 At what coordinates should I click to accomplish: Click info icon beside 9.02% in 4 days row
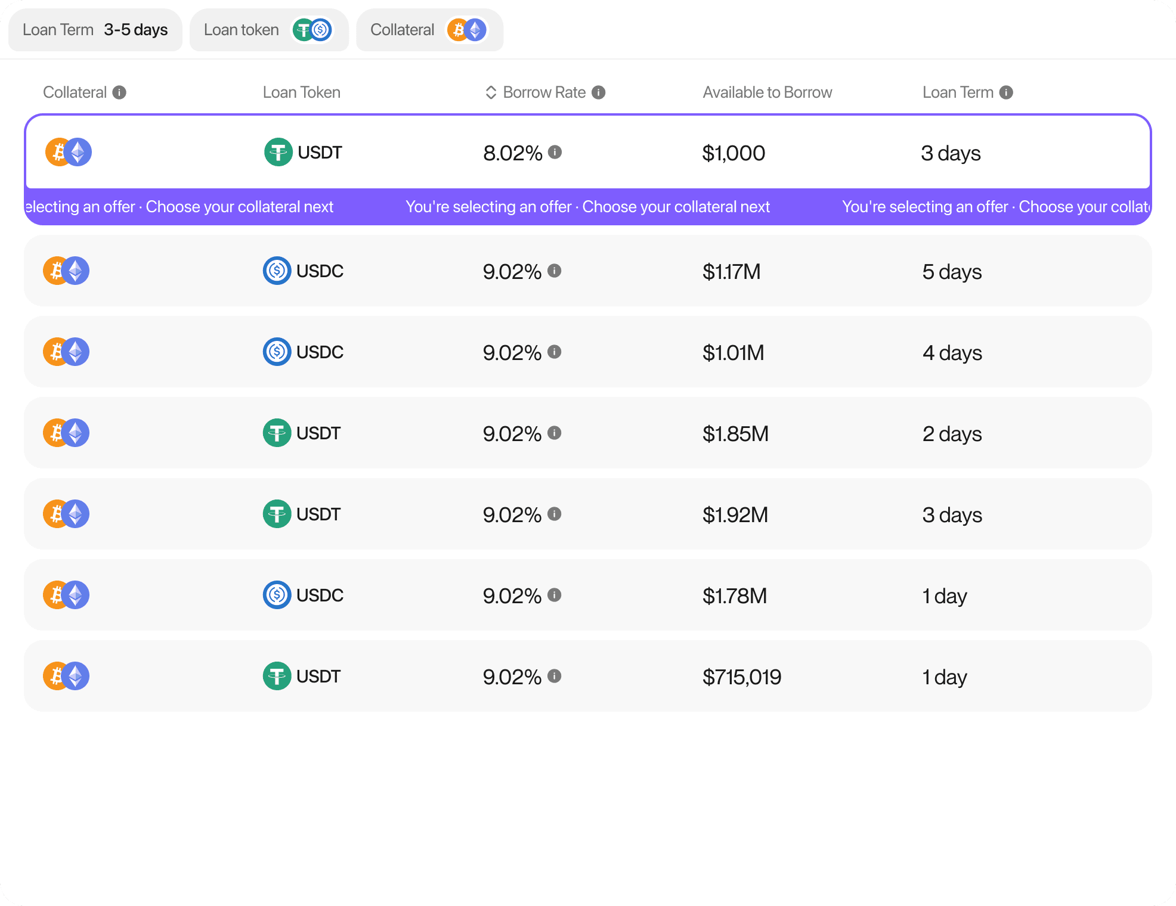pyautogui.click(x=555, y=352)
